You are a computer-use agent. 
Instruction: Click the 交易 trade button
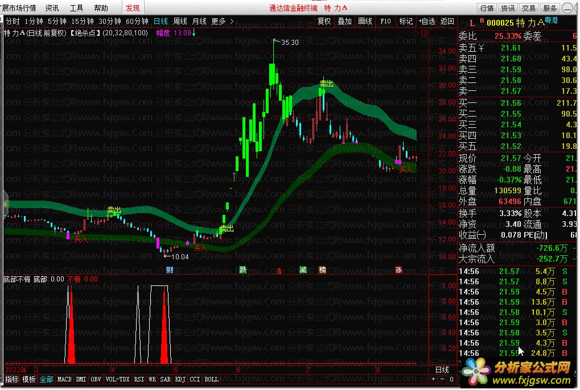coord(529,8)
